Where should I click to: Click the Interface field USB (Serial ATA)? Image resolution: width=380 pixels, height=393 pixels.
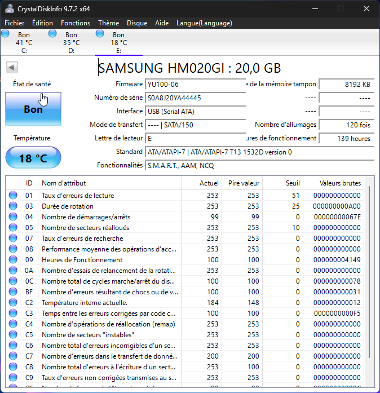pos(195,111)
